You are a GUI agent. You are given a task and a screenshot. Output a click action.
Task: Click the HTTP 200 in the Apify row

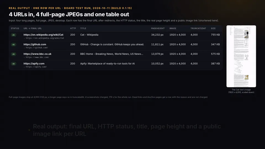click(x=73, y=63)
